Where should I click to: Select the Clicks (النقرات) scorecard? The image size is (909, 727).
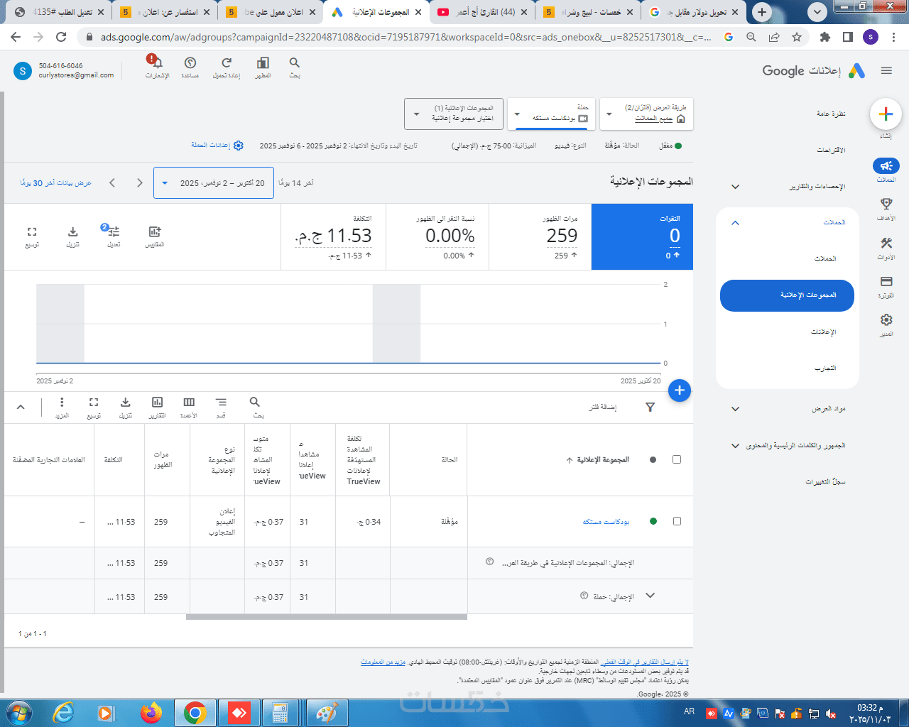click(x=642, y=237)
